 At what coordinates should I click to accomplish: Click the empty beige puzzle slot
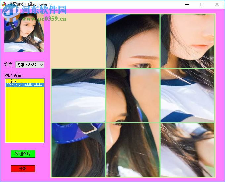78,41
